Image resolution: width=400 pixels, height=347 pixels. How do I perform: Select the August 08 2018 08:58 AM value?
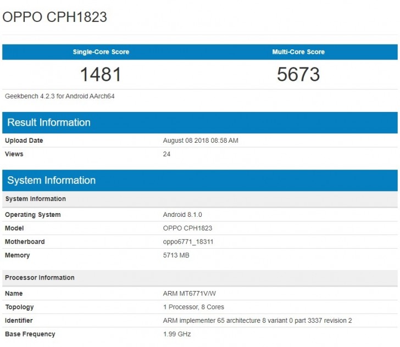(201, 141)
